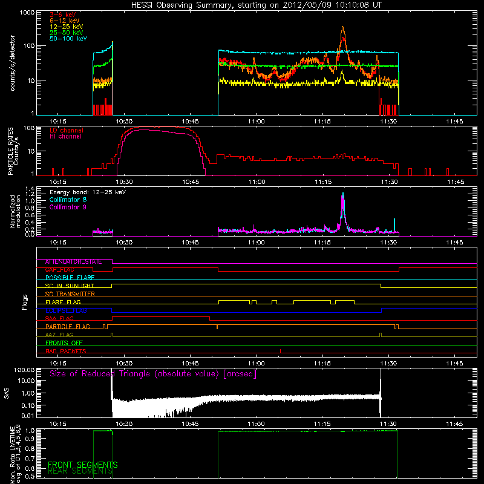Image resolution: width=484 pixels, height=484 pixels.
Task: Click the 100.00 tick on the SAS axis
Action: [x=25, y=370]
